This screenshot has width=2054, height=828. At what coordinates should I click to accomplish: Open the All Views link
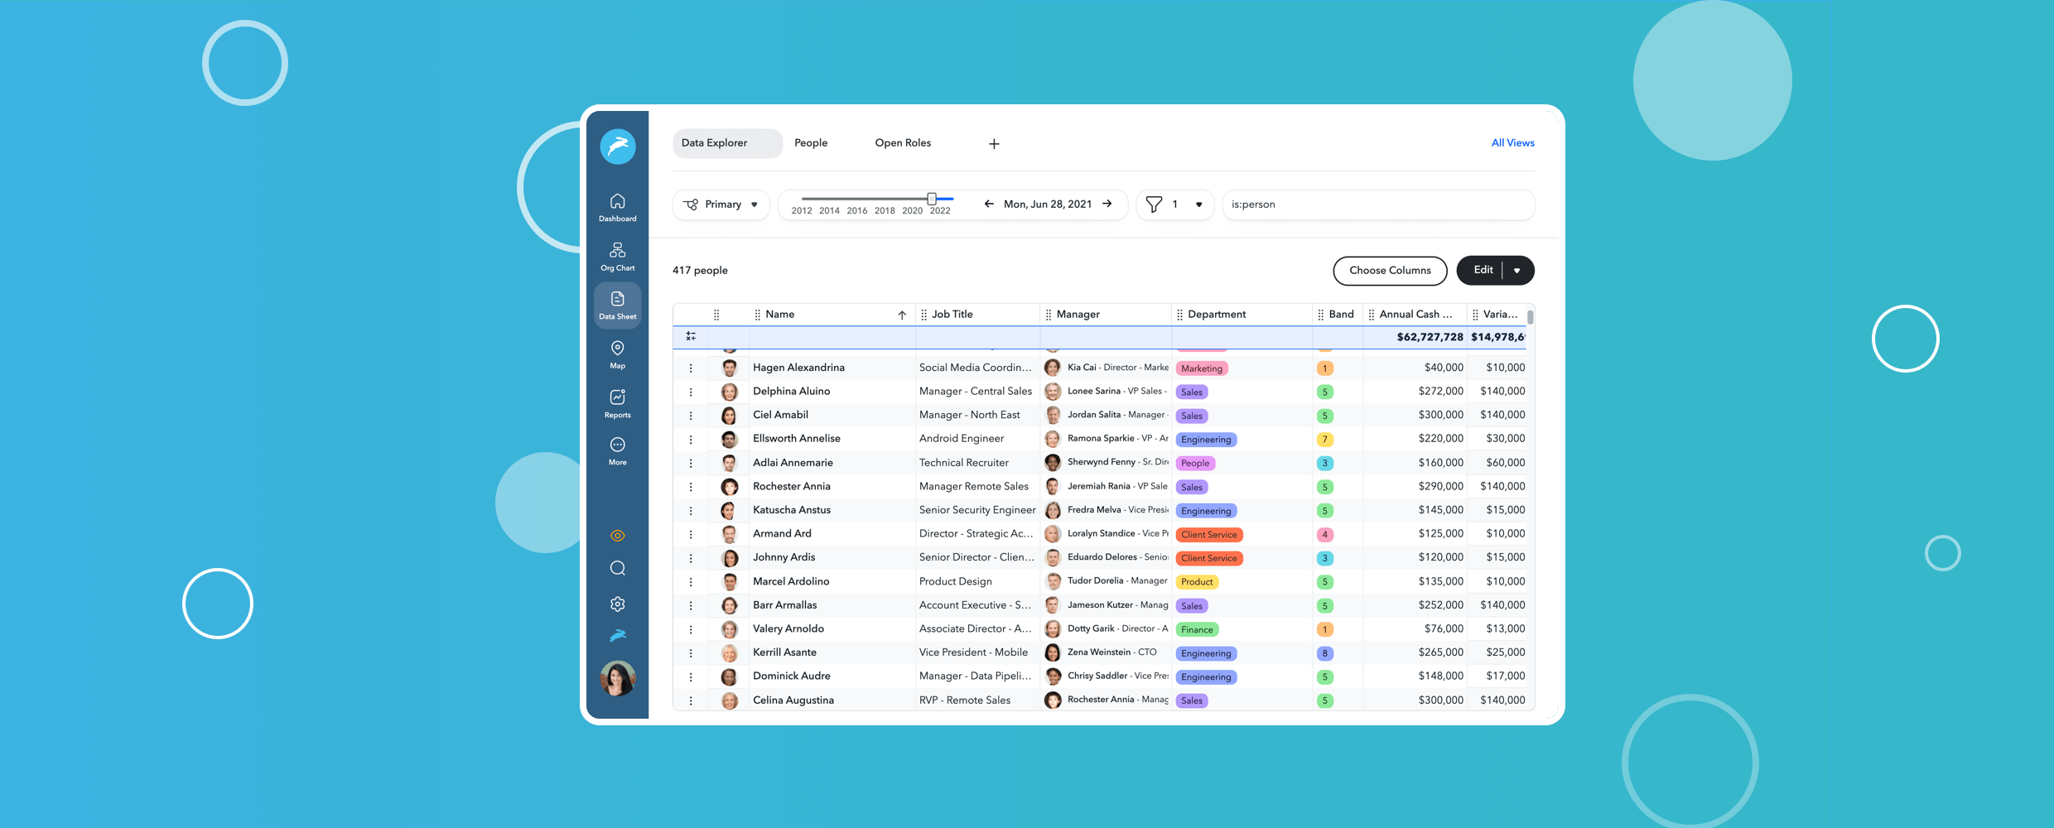click(1512, 143)
